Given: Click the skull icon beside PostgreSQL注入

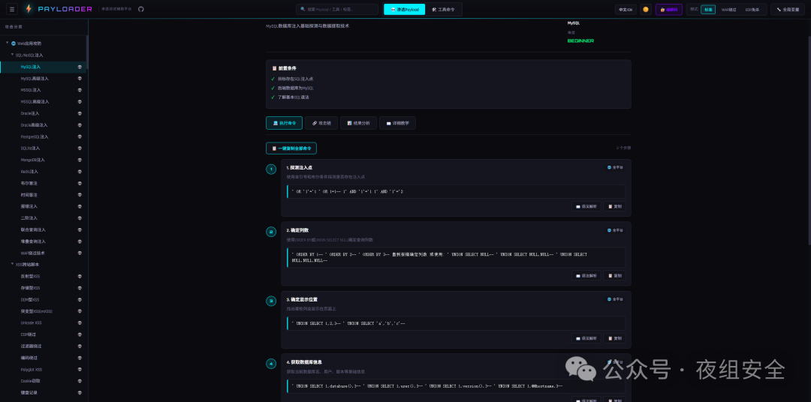Looking at the screenshot, I should coord(80,136).
